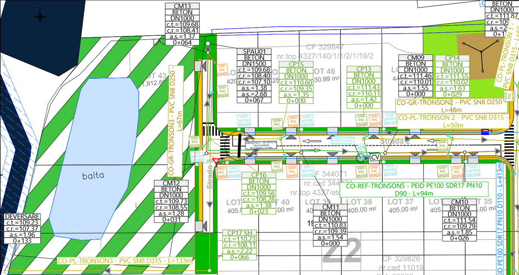Select the GS08 PVC DN200 tag
Image resolution: width=519 pixels, height=275 pixels.
(x=442, y=145)
